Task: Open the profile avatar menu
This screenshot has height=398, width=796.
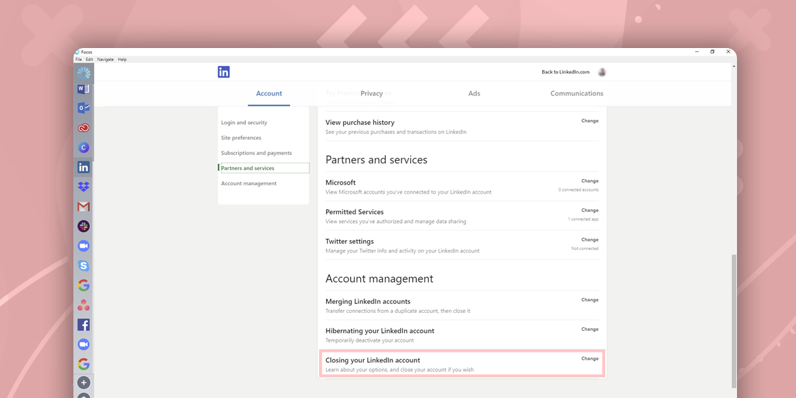Action: pyautogui.click(x=602, y=72)
